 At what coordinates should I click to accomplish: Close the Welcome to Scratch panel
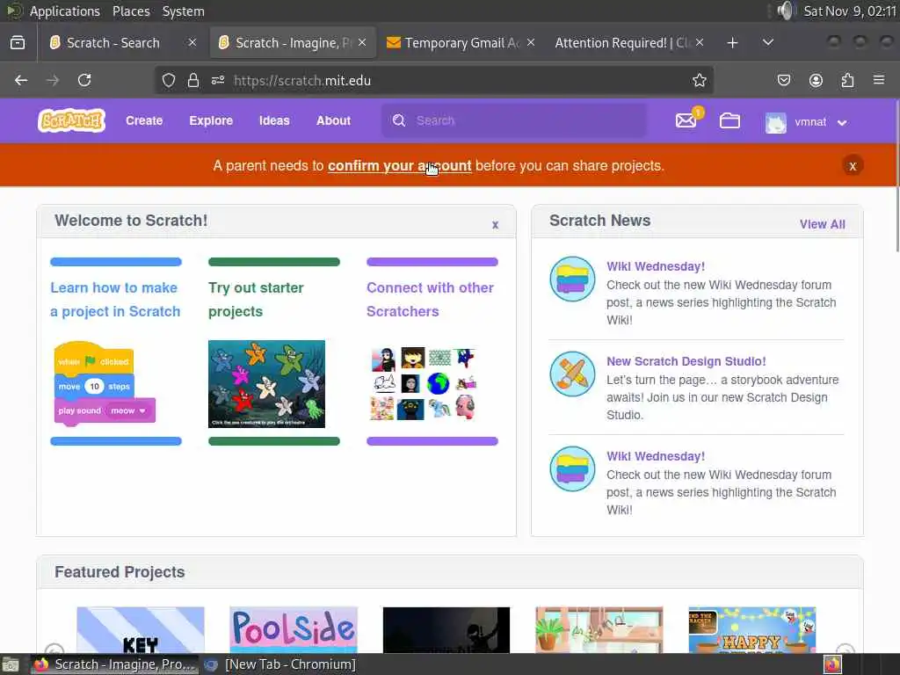click(495, 224)
